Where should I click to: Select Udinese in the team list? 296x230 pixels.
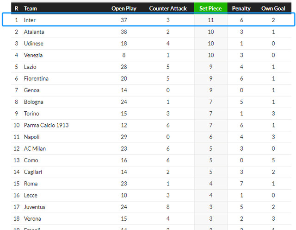[34, 44]
